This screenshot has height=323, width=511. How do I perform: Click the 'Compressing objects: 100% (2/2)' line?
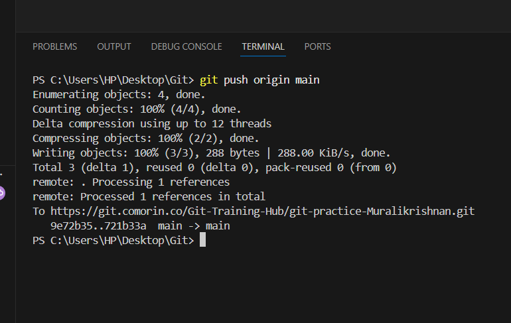click(146, 139)
